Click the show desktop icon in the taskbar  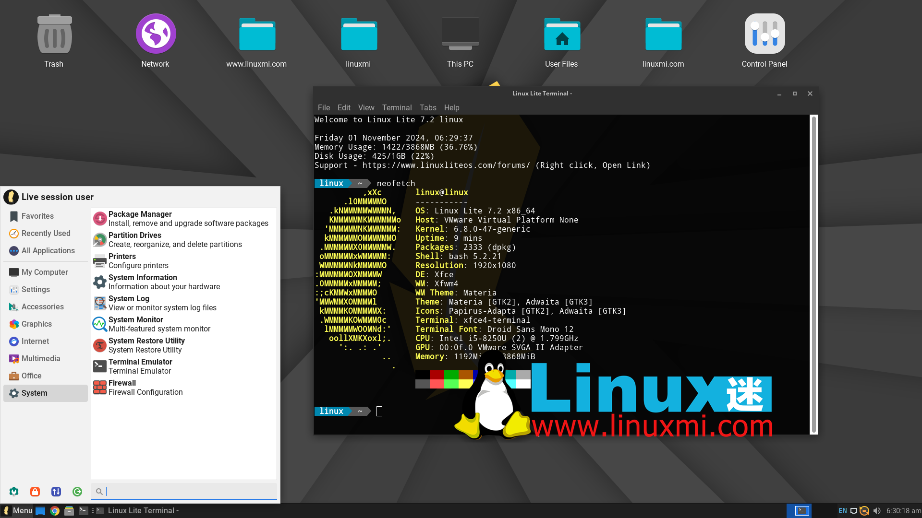[40, 511]
